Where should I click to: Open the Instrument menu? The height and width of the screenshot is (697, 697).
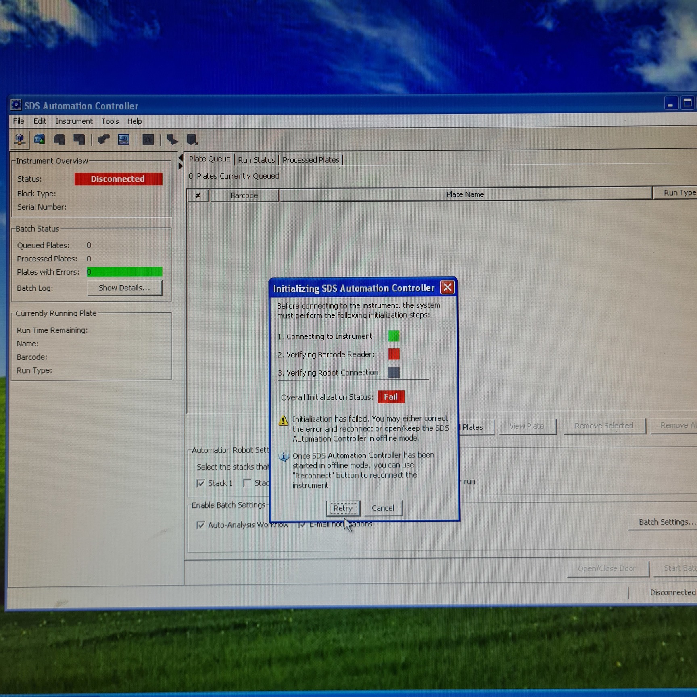74,121
